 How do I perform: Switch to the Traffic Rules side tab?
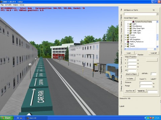click(x=121, y=39)
